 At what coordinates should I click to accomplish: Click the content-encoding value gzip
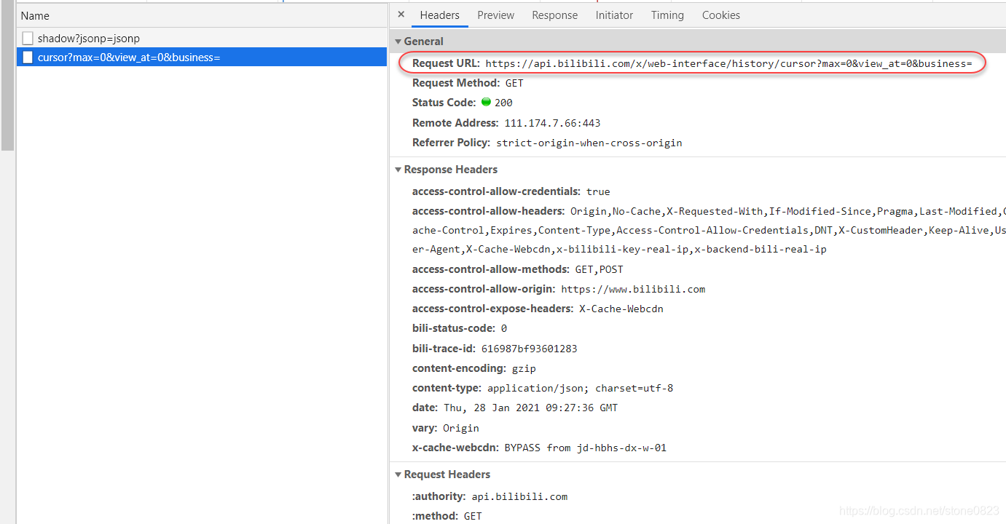tap(524, 368)
